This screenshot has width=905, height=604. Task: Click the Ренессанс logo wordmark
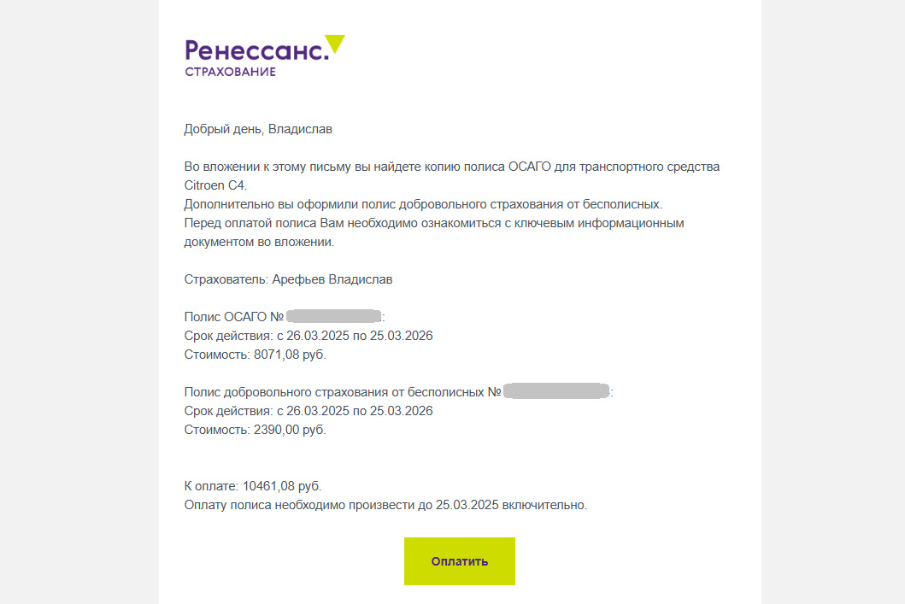pos(256,50)
